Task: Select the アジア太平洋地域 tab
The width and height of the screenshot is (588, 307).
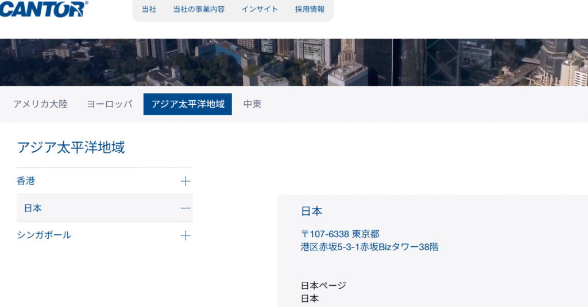Action: 188,104
